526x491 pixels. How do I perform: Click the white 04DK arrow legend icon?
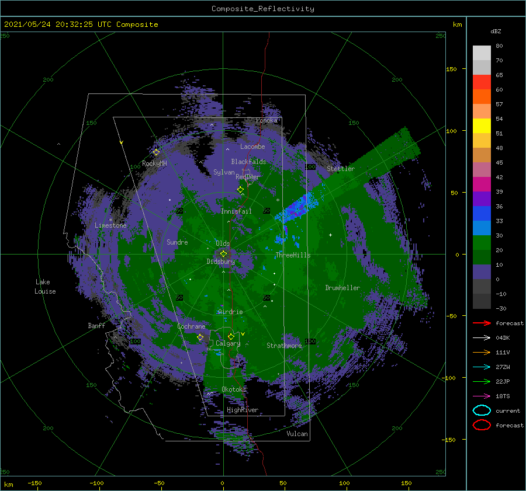(482, 338)
